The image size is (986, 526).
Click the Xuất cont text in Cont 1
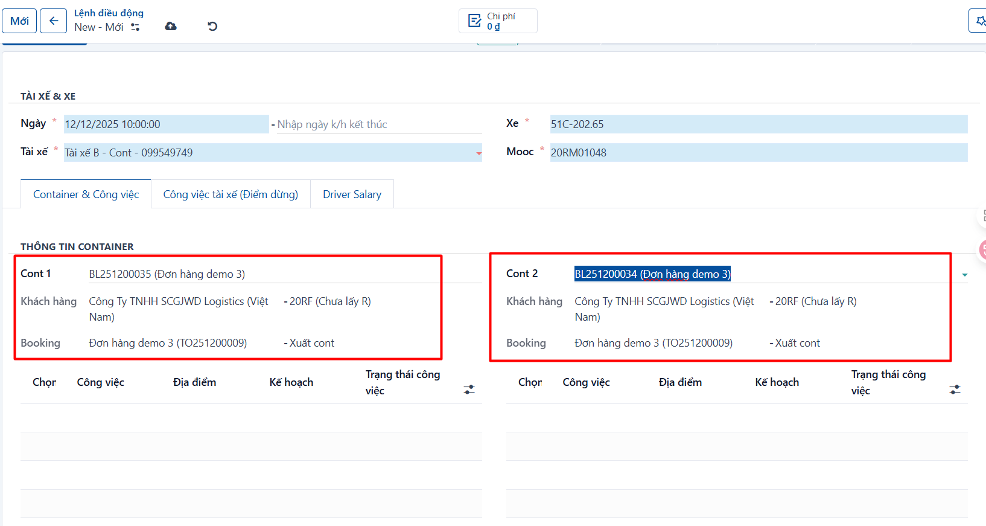[x=311, y=343]
